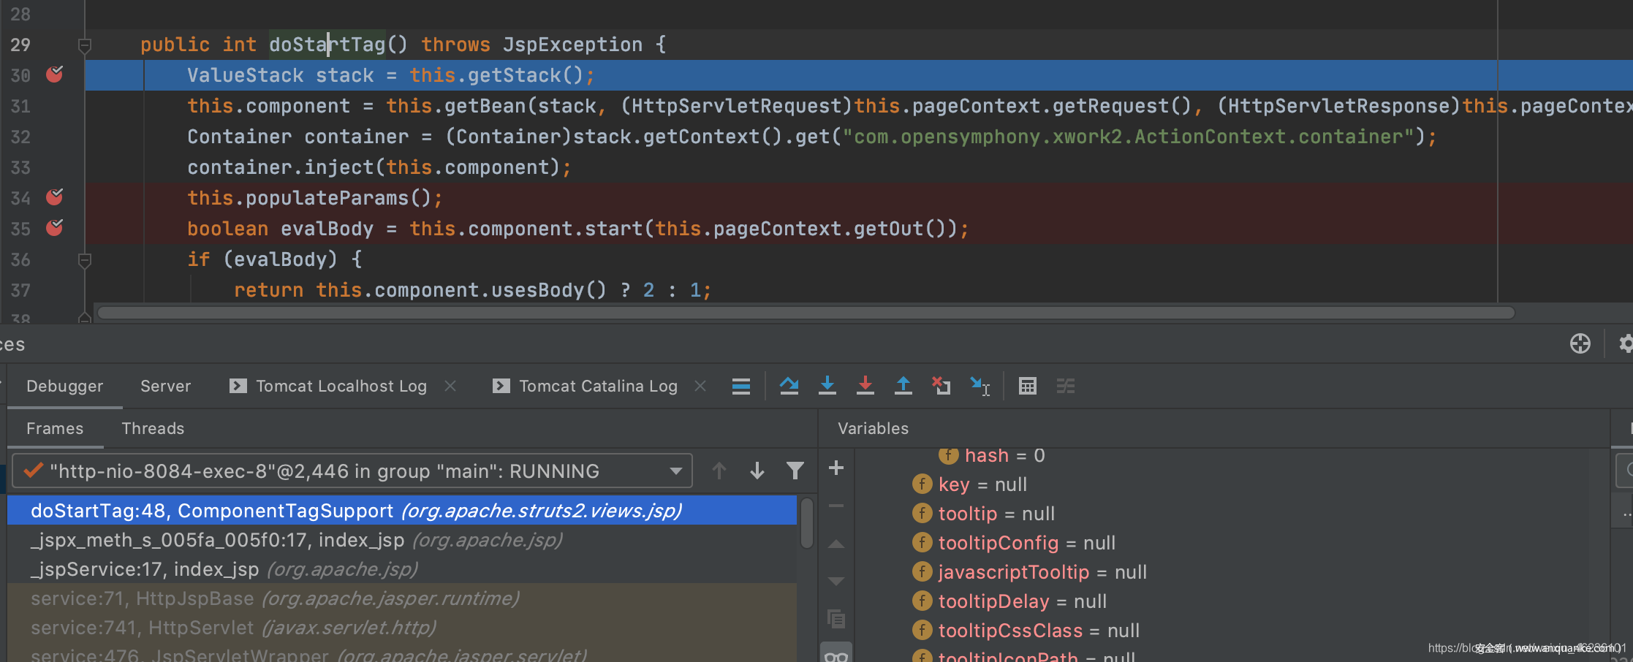Screen dimensions: 1633x662
Task: Close the Tomcat Catalina Log tab
Action: pyautogui.click(x=700, y=386)
